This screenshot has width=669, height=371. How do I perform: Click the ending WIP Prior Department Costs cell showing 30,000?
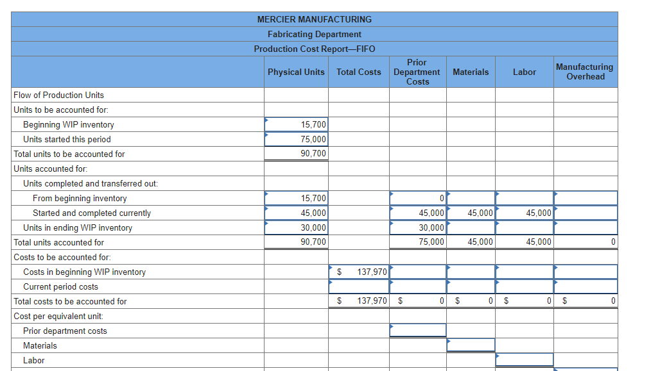click(x=417, y=227)
